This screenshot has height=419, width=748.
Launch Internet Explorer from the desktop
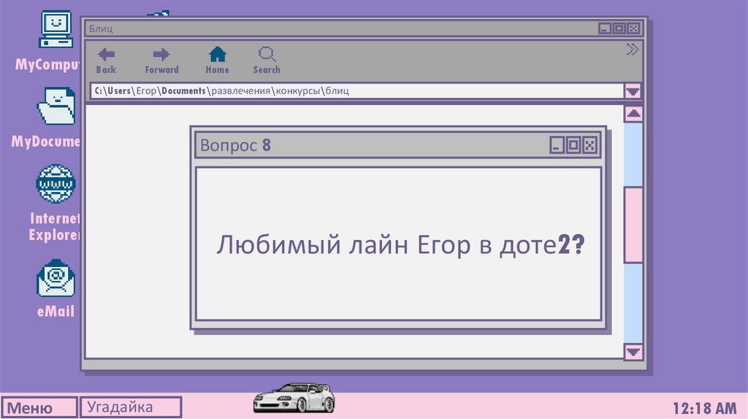click(x=56, y=183)
